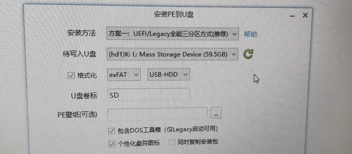
Task: Click the U盘卷标 text field
Action: coord(148,94)
